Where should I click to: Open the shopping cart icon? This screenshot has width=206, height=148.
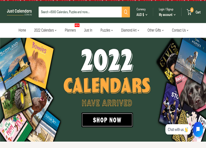coord(189,12)
